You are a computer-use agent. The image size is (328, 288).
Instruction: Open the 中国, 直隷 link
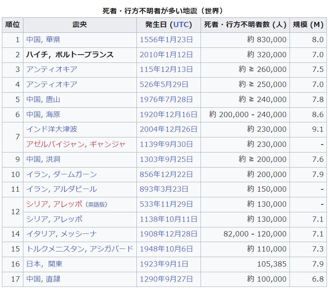coord(43,279)
